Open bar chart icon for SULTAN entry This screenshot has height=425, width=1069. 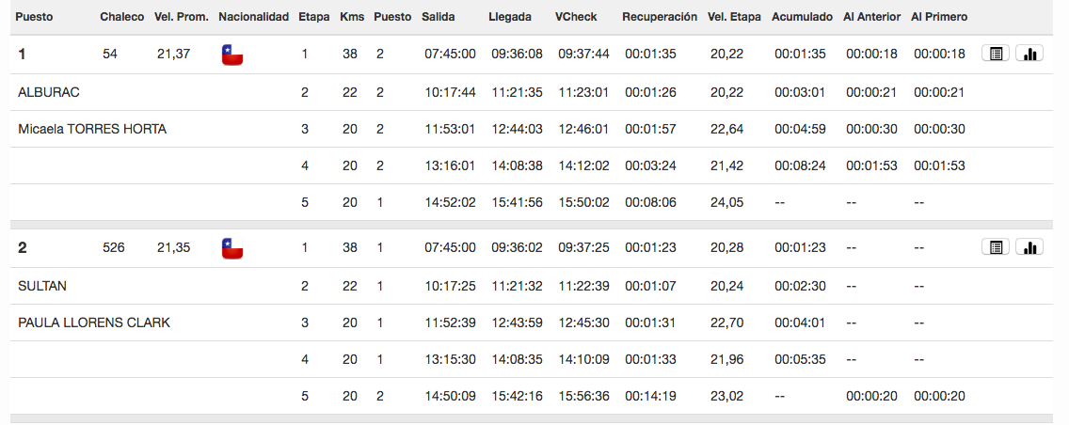[x=1029, y=247]
